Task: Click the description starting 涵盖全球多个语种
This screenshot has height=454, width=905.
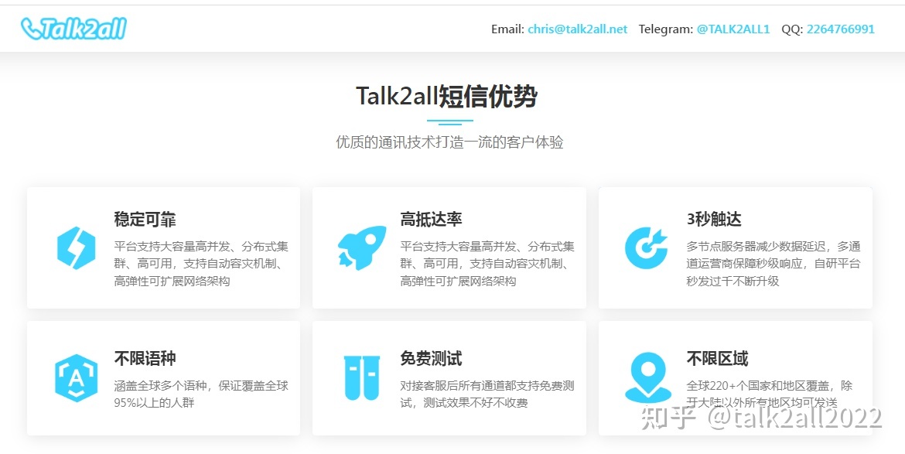Action: pyautogui.click(x=201, y=394)
